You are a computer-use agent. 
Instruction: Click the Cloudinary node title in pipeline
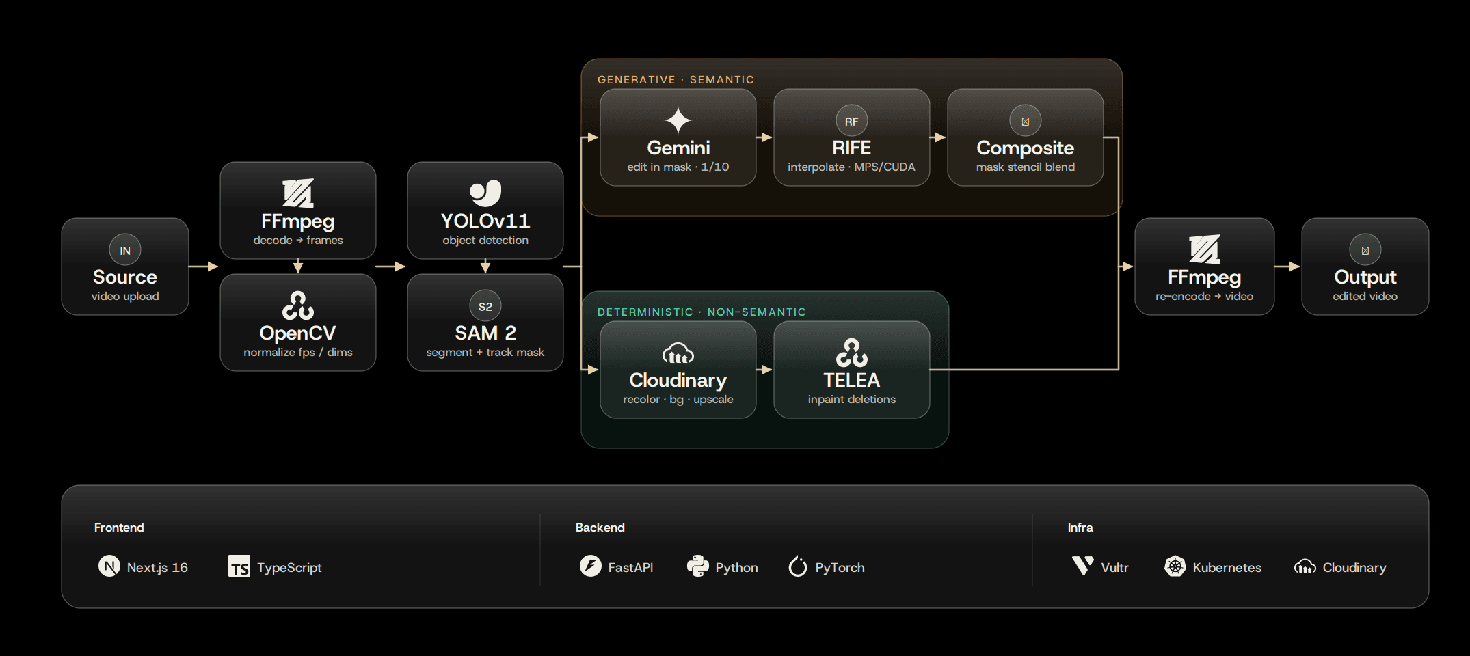click(x=678, y=380)
